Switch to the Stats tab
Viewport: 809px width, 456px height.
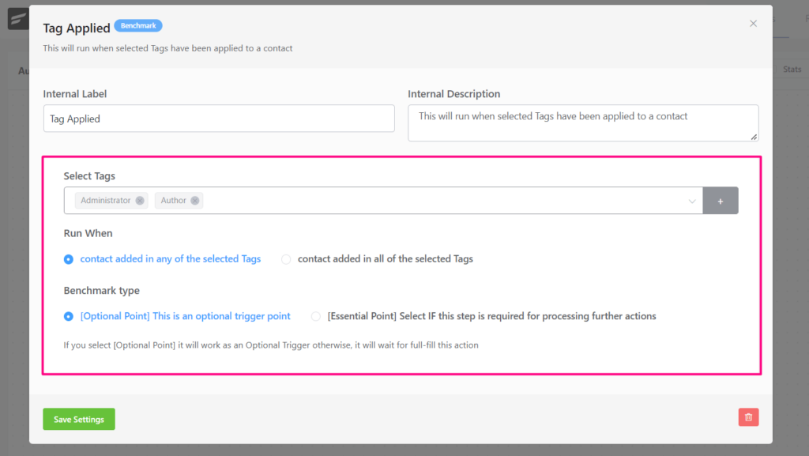pos(791,69)
